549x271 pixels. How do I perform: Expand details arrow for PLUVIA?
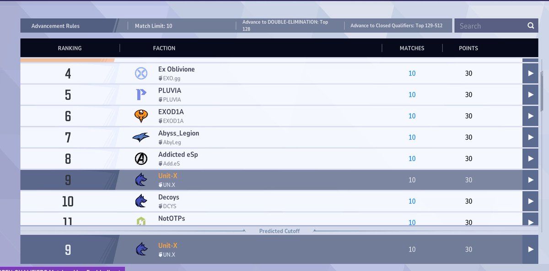[530, 95]
